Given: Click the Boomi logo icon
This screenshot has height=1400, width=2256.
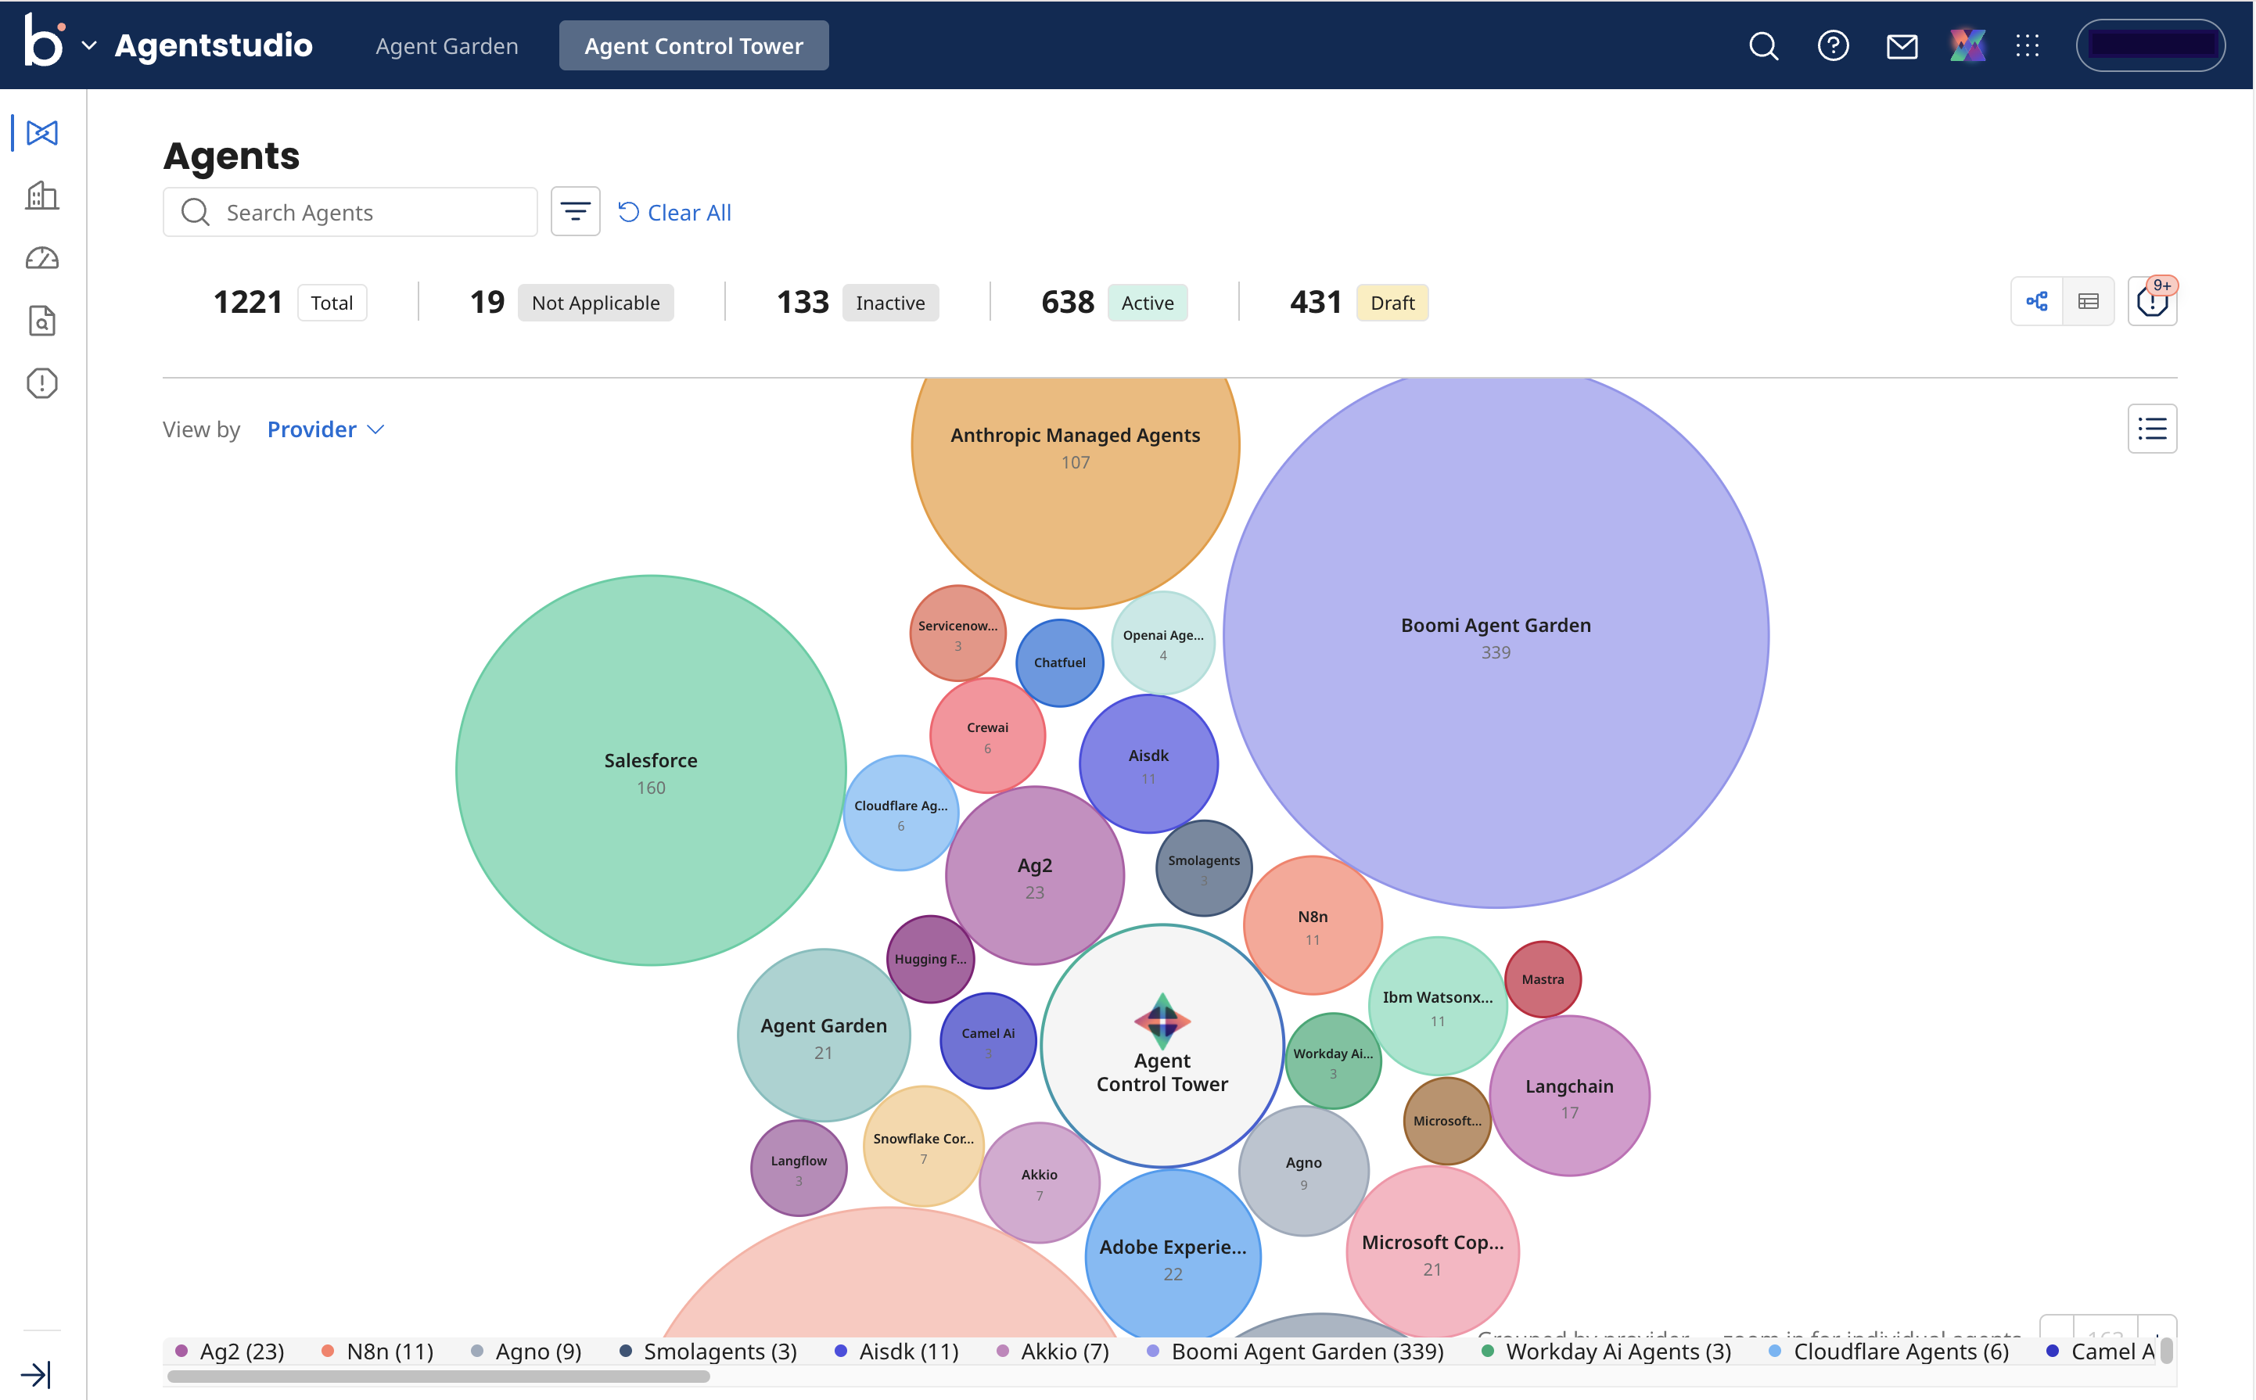Looking at the screenshot, I should 44,41.
